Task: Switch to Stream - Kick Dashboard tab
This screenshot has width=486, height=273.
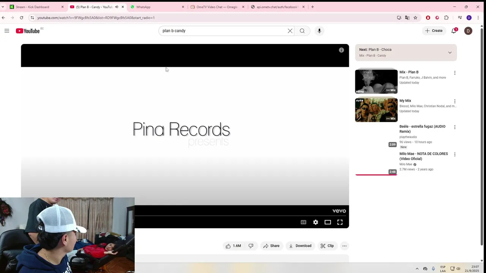Action: coord(36,7)
